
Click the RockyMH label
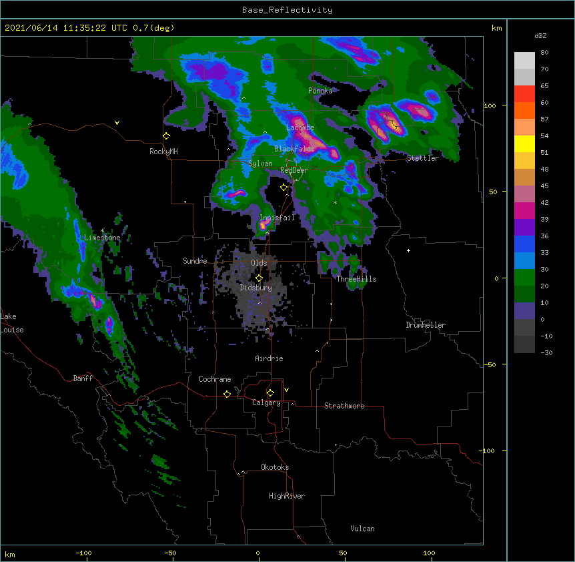point(163,152)
